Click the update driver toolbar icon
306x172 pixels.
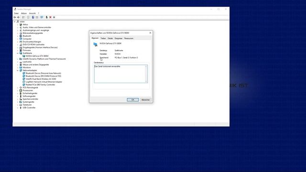click(x=47, y=17)
